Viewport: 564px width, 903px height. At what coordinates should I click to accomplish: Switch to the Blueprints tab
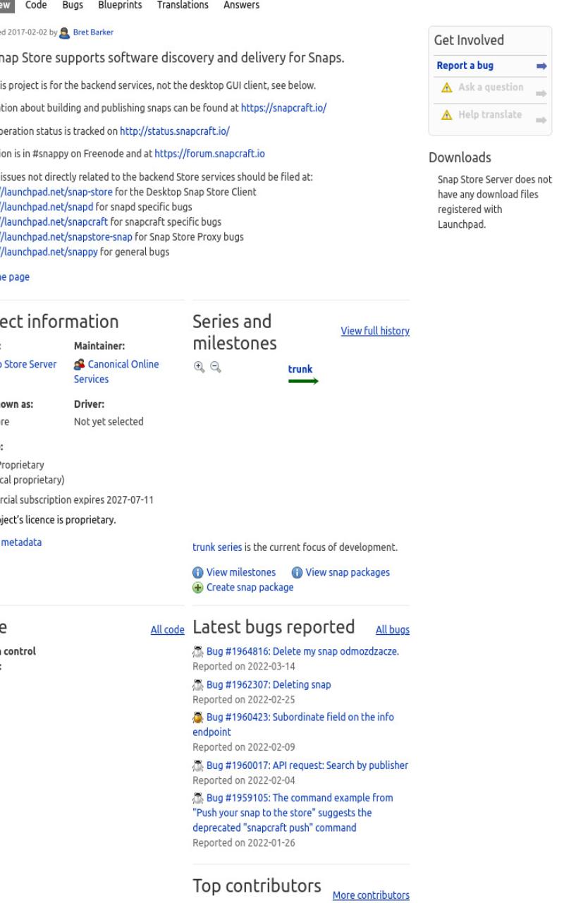coord(120,5)
